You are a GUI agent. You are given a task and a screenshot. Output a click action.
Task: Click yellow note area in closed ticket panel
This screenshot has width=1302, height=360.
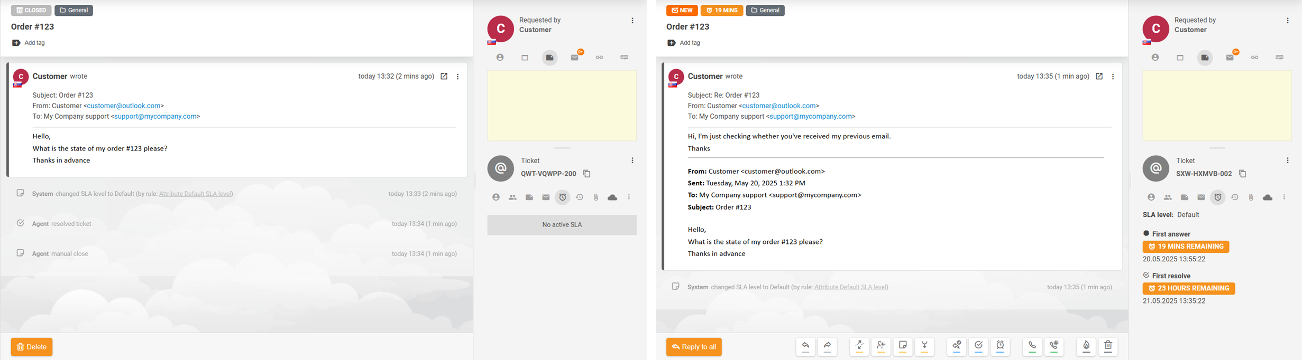(562, 106)
